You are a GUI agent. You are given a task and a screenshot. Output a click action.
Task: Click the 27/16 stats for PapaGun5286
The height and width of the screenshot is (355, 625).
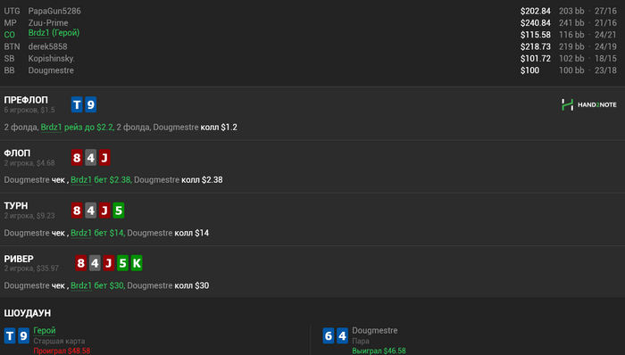pos(605,11)
